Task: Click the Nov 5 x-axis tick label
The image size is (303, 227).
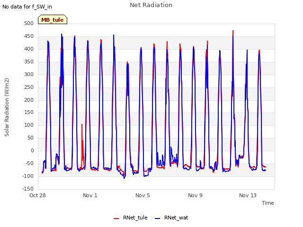Action: tap(143, 195)
